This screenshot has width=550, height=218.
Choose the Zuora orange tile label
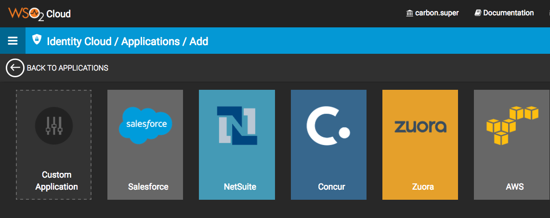pyautogui.click(x=423, y=186)
